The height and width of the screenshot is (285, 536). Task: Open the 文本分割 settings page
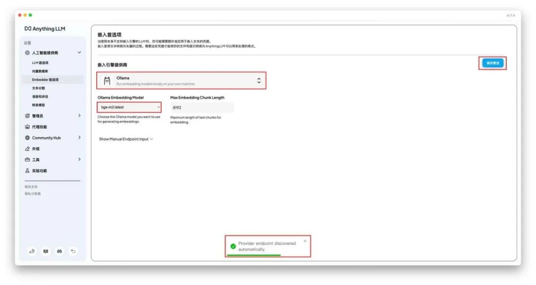point(38,88)
